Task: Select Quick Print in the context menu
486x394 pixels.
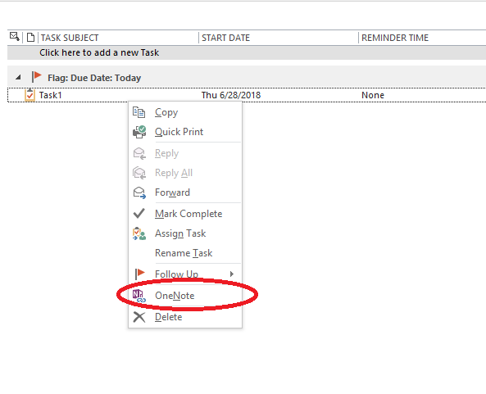Action: coord(185,132)
